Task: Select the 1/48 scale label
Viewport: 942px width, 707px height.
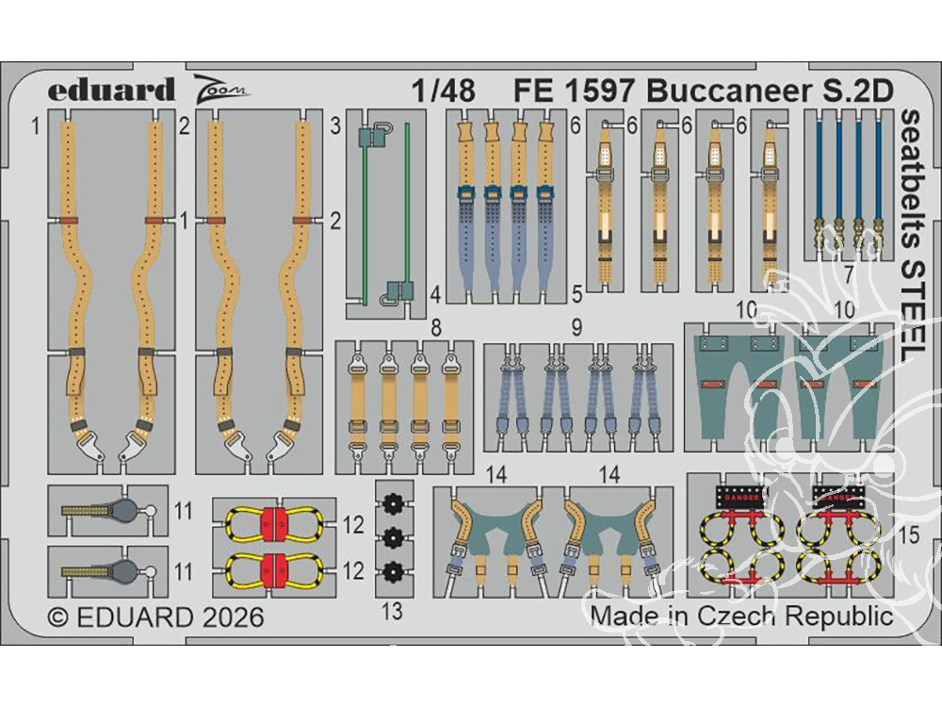Action: [x=444, y=90]
